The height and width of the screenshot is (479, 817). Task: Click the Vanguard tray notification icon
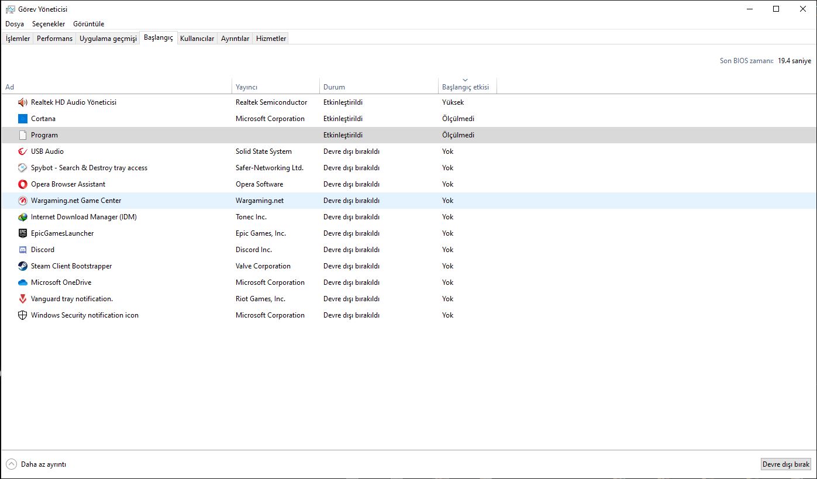pyautogui.click(x=23, y=299)
